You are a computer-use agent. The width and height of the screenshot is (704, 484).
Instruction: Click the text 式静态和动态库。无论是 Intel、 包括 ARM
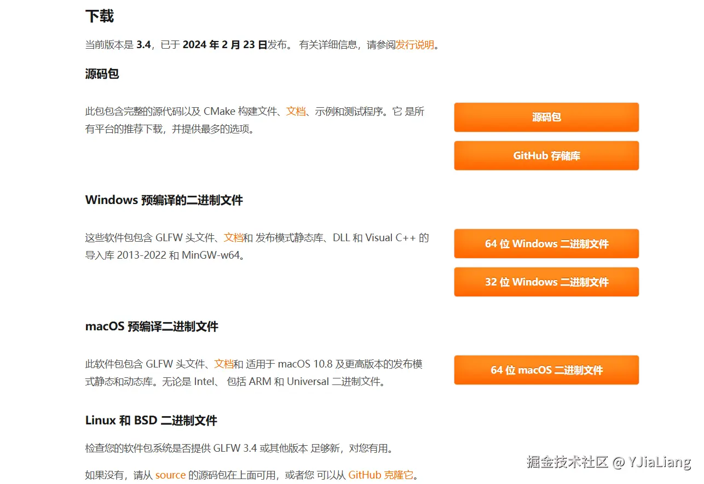(x=178, y=381)
